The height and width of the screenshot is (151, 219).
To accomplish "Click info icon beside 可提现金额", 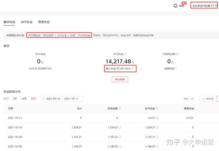I will [177, 54].
